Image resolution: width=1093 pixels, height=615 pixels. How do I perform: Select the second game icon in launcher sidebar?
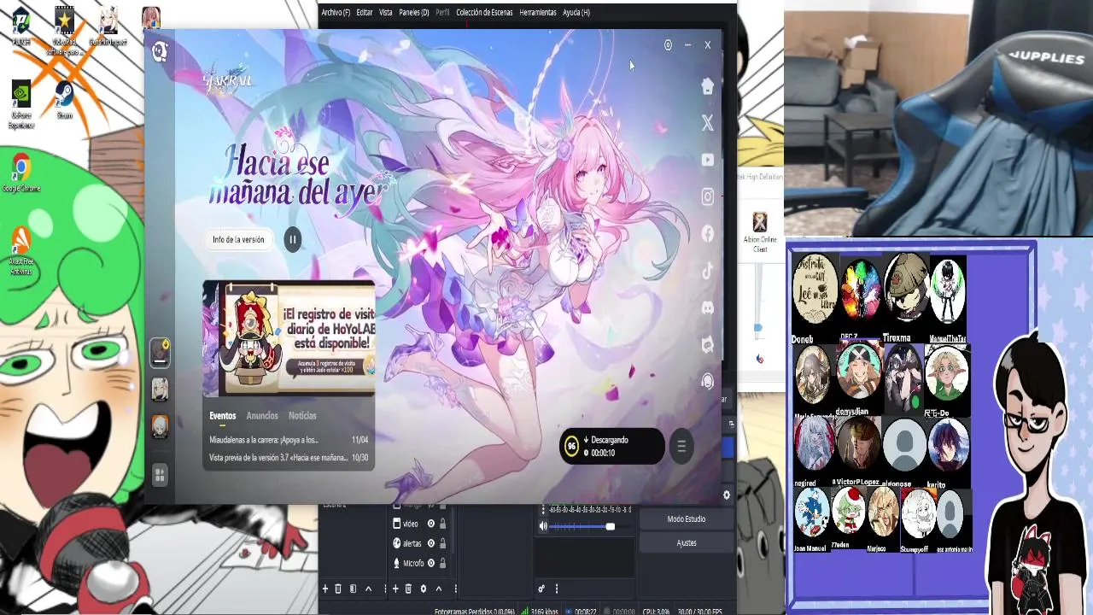[160, 389]
